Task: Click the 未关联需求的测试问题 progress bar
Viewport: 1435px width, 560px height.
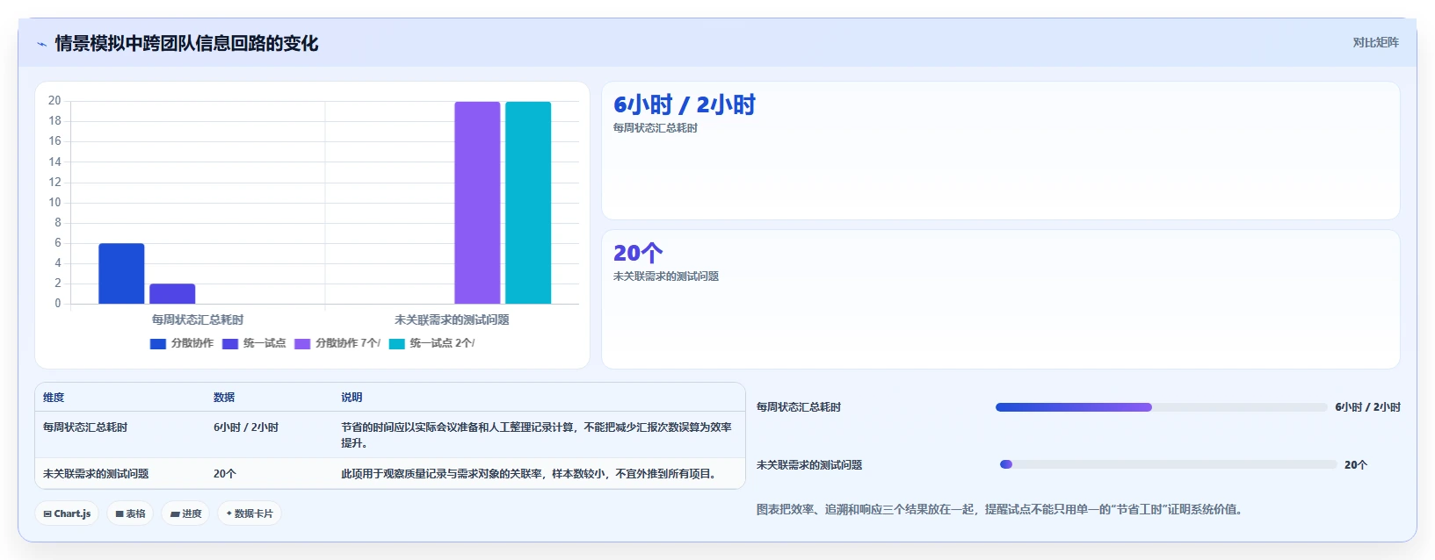Action: (x=1168, y=464)
